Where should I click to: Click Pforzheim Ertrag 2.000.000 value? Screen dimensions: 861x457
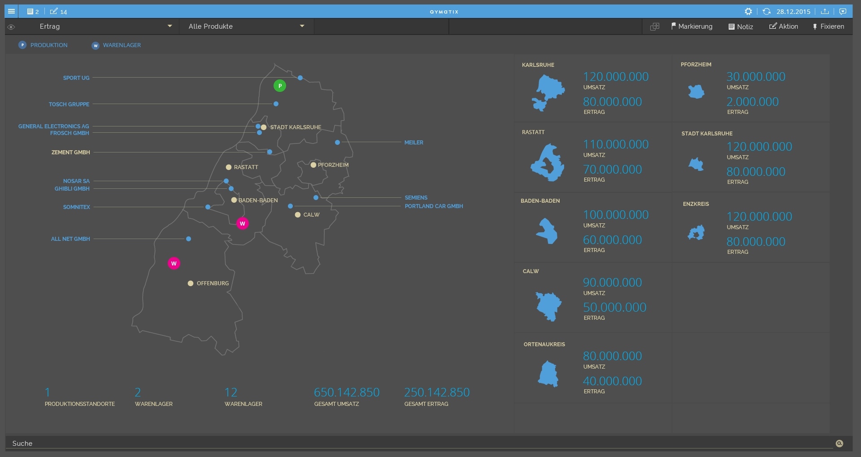click(x=752, y=102)
